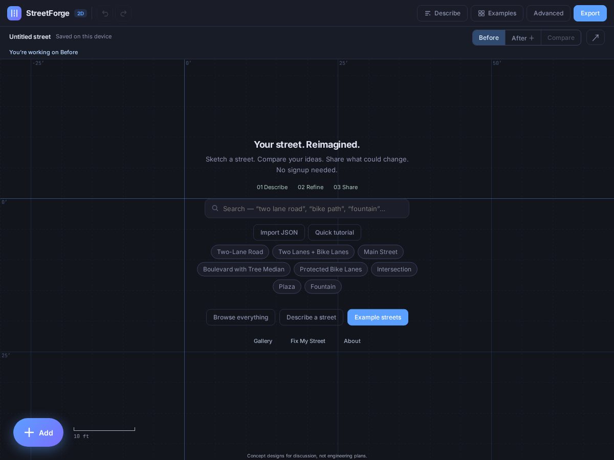
Task: Select the Two Lanes + Bike Lanes chip
Action: [x=313, y=252]
